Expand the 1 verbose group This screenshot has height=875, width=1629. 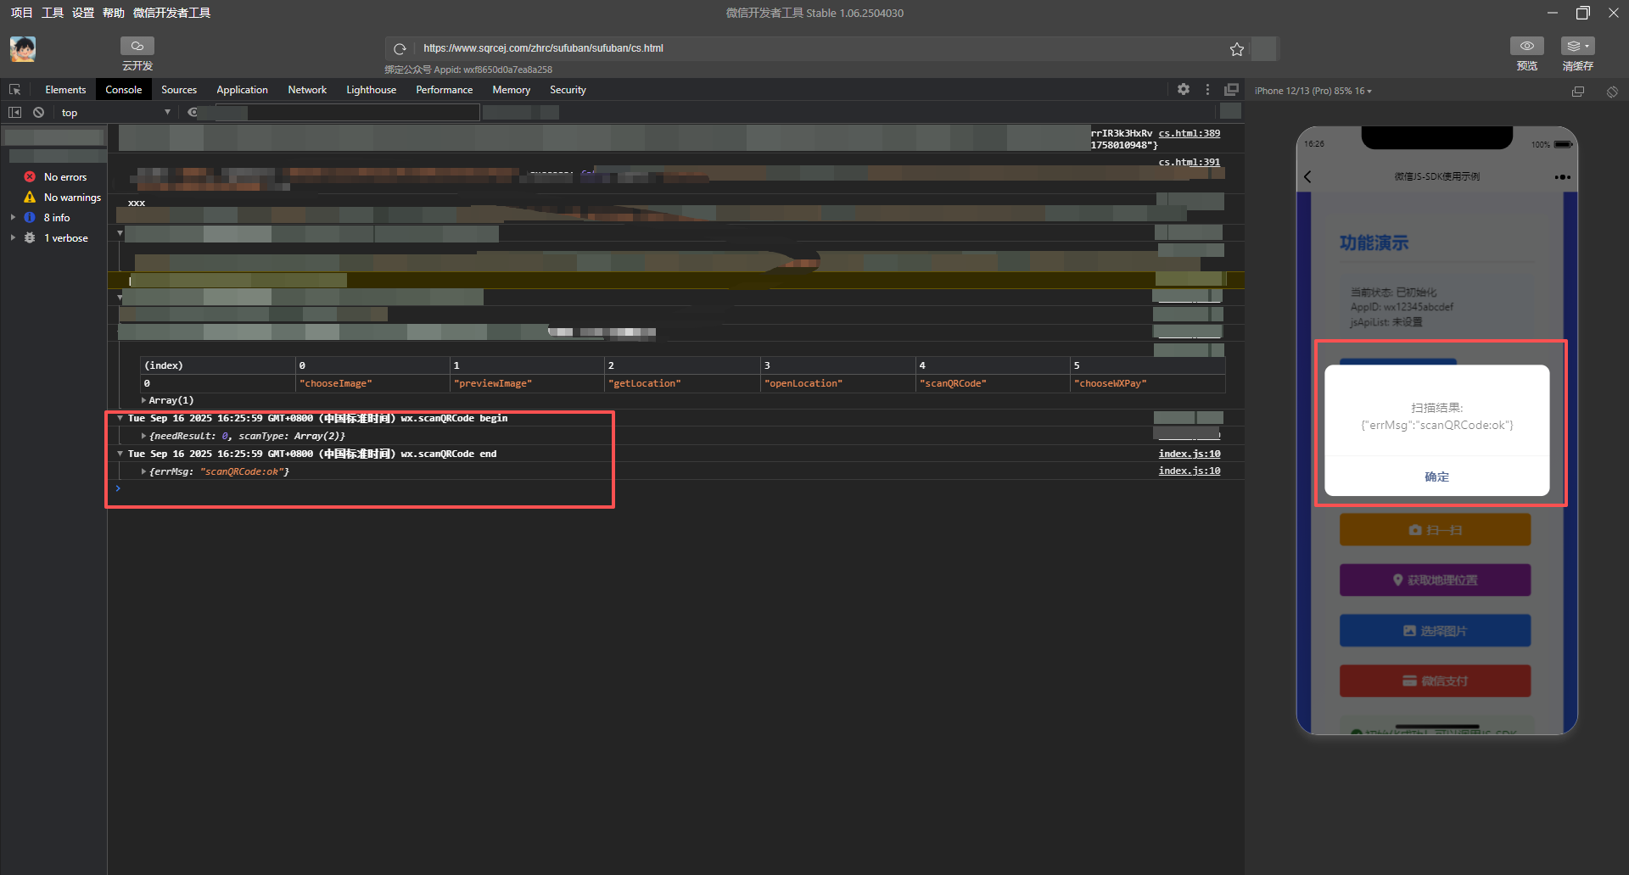tap(13, 238)
